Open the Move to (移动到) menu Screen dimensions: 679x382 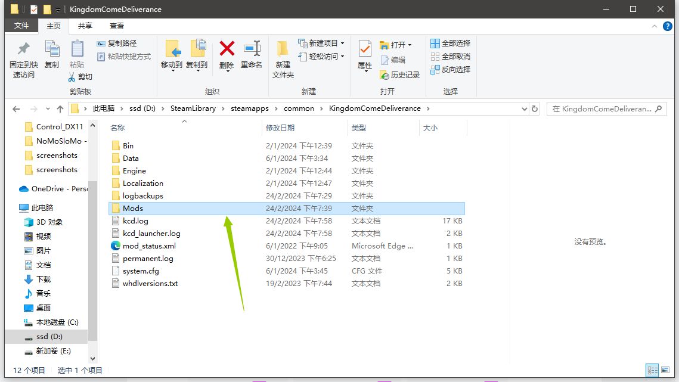[172, 55]
